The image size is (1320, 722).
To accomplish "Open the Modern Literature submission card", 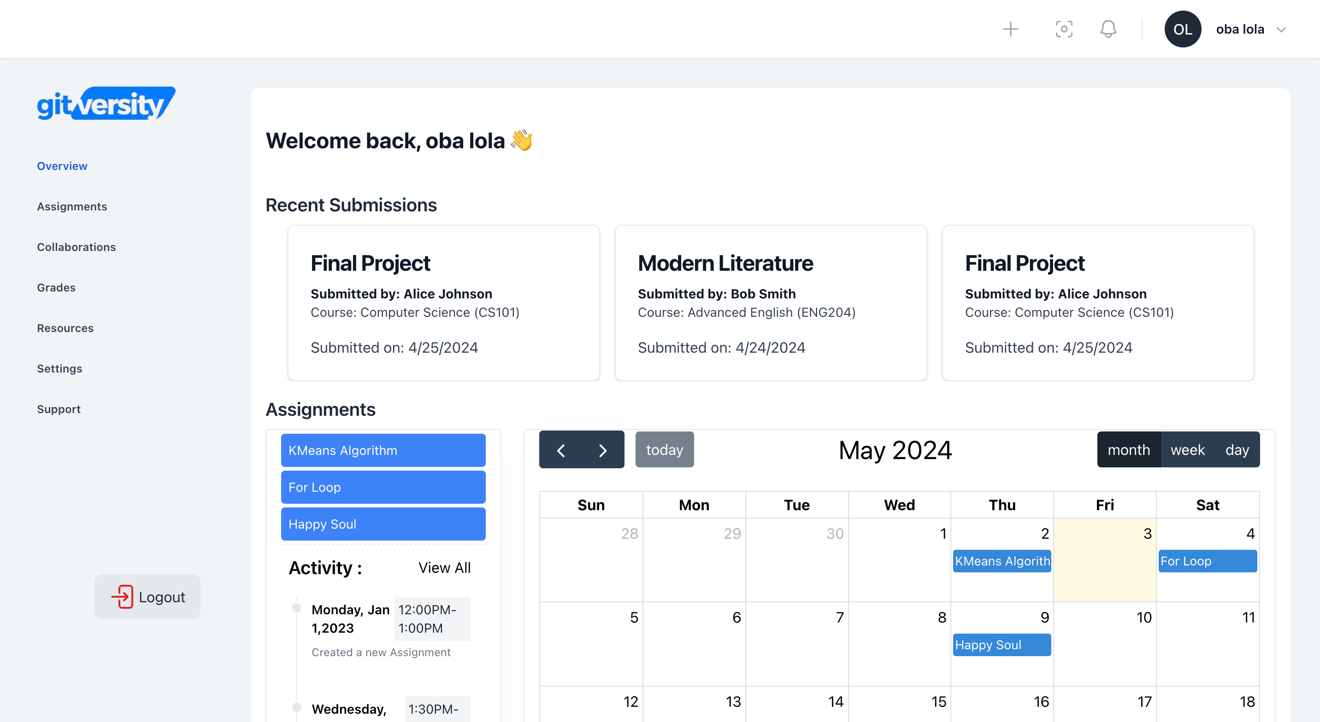I will (770, 303).
